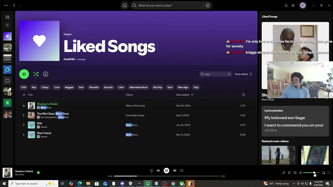Select the Alternative Rock filter chip

pos(138,87)
